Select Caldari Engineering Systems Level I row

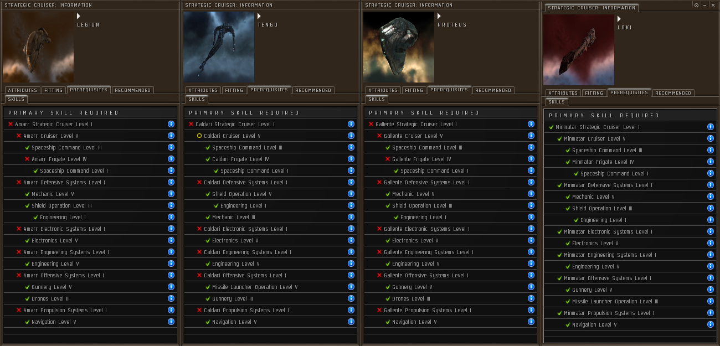271,252
